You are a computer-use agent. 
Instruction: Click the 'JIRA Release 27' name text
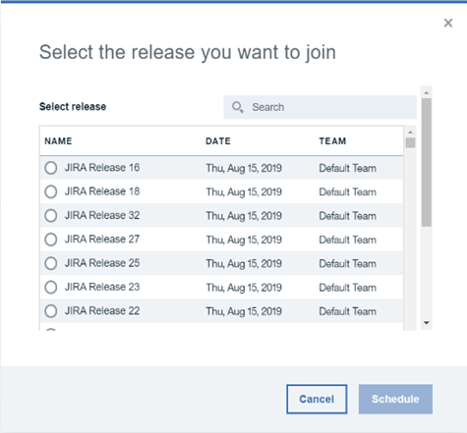point(102,240)
